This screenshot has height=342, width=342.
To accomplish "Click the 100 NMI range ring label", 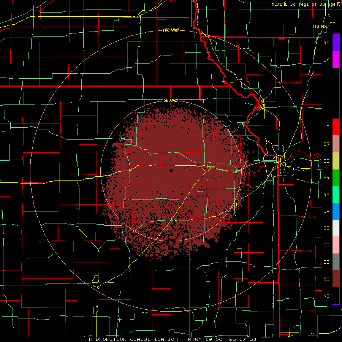I will pyautogui.click(x=171, y=30).
